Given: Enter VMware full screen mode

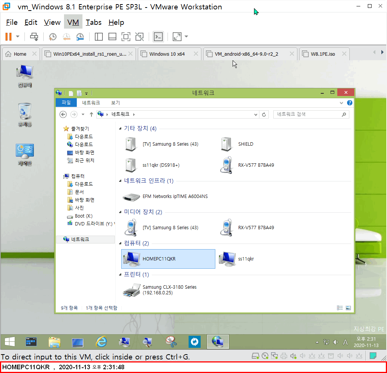Looking at the screenshot, I should (x=126, y=37).
